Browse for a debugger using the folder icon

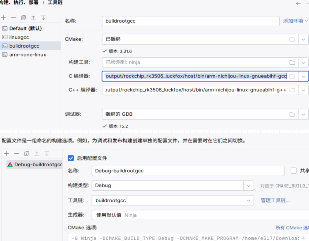(x=292, y=114)
